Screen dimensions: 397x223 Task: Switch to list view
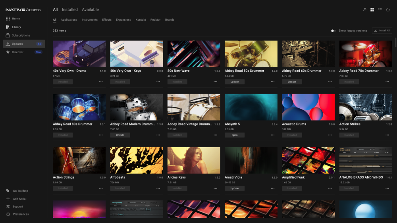pos(380,10)
